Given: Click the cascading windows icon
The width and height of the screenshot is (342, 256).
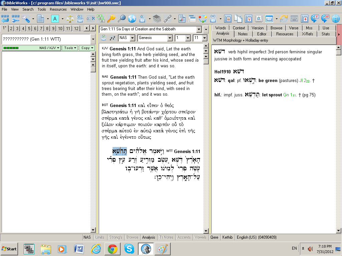Looking at the screenshot, I should click(x=192, y=19).
